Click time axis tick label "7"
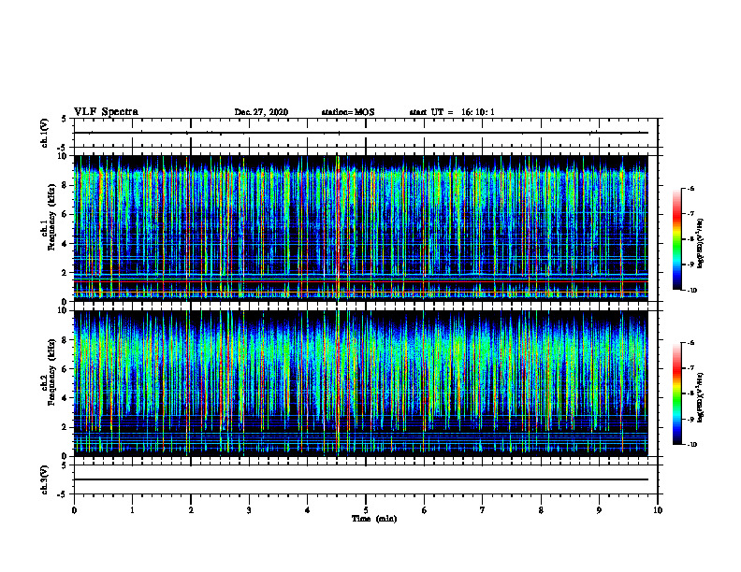 [483, 510]
